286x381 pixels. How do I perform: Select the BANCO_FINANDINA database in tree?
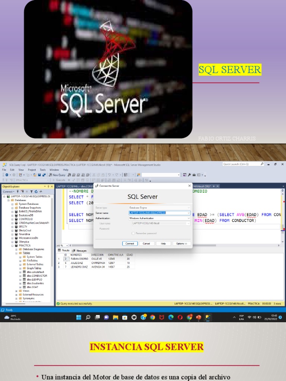pos(30,211)
